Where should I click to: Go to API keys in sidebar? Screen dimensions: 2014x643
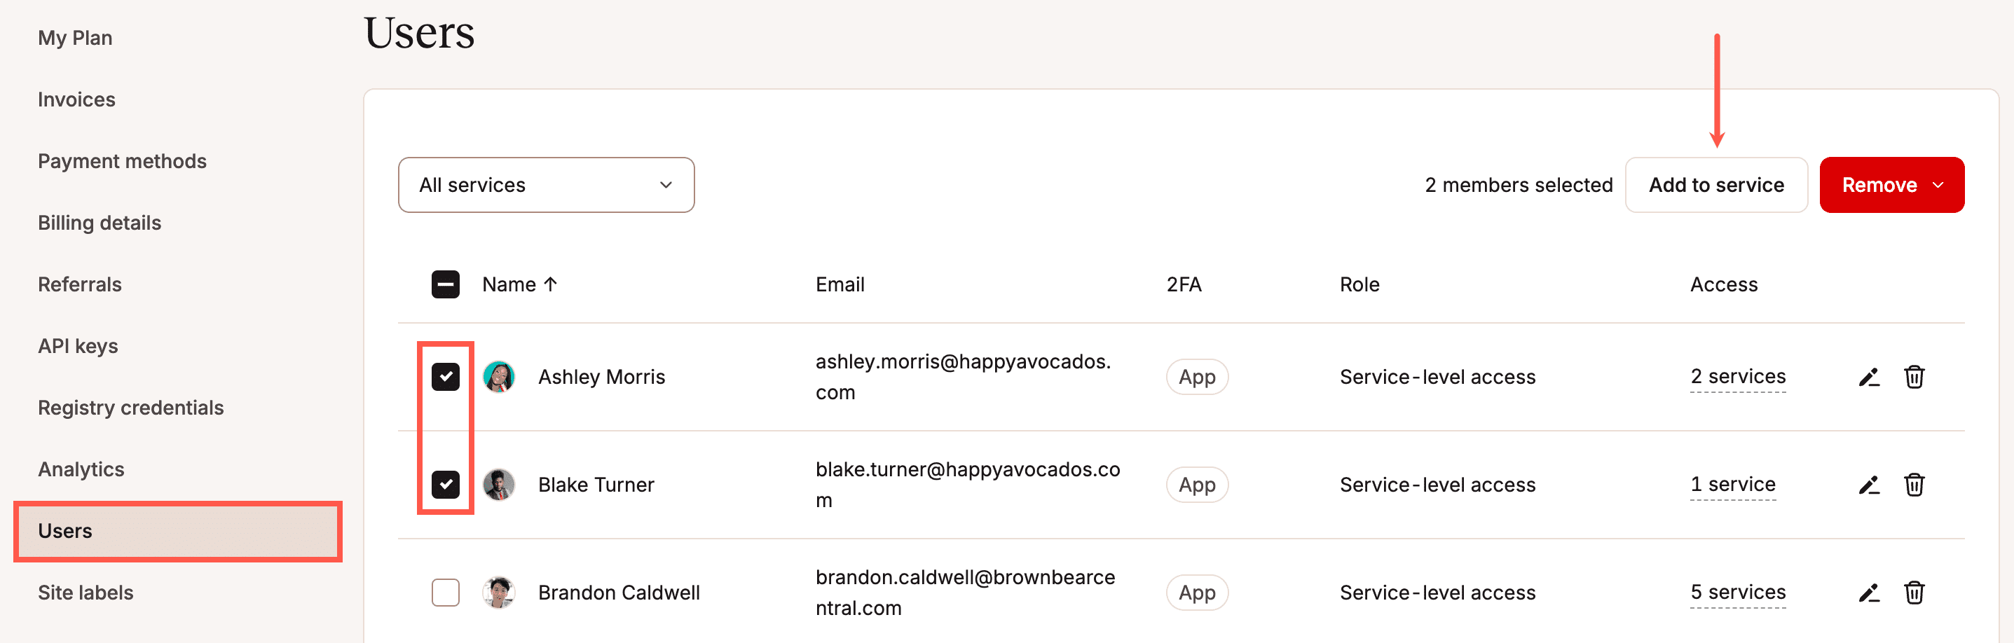78,346
